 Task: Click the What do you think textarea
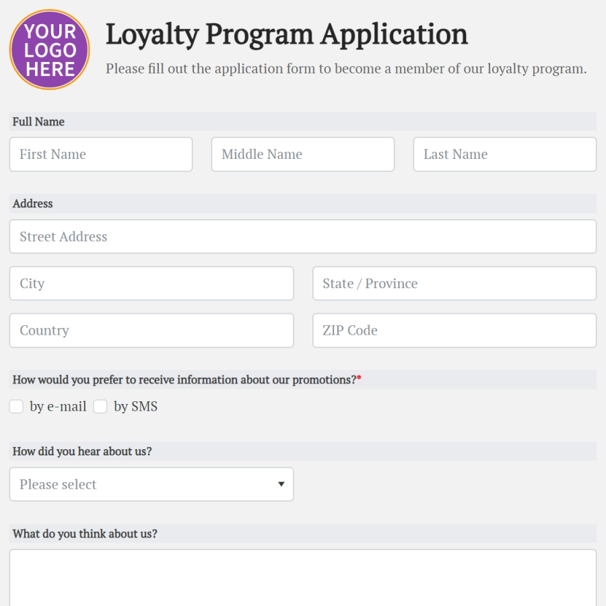(x=303, y=578)
